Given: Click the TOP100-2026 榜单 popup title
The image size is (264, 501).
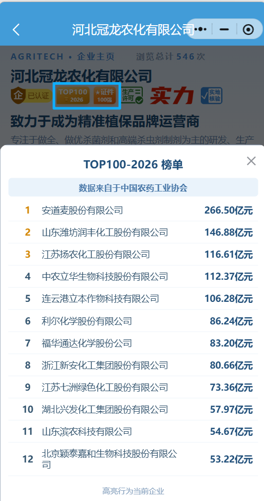Looking at the screenshot, I should tap(133, 165).
